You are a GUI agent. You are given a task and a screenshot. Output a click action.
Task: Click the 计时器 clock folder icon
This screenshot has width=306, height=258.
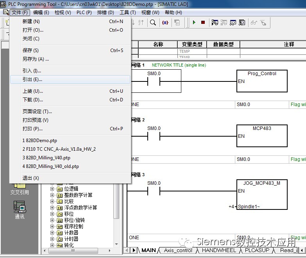(59, 239)
